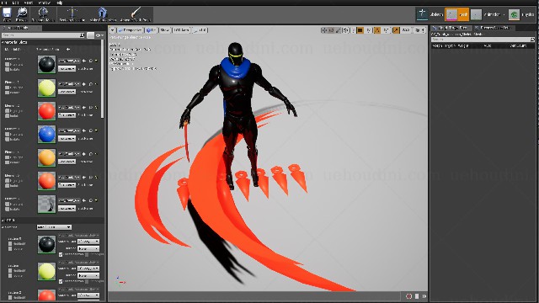
Task: Click the yellow-green material thumbnail in Material Slots
Action: [46, 88]
